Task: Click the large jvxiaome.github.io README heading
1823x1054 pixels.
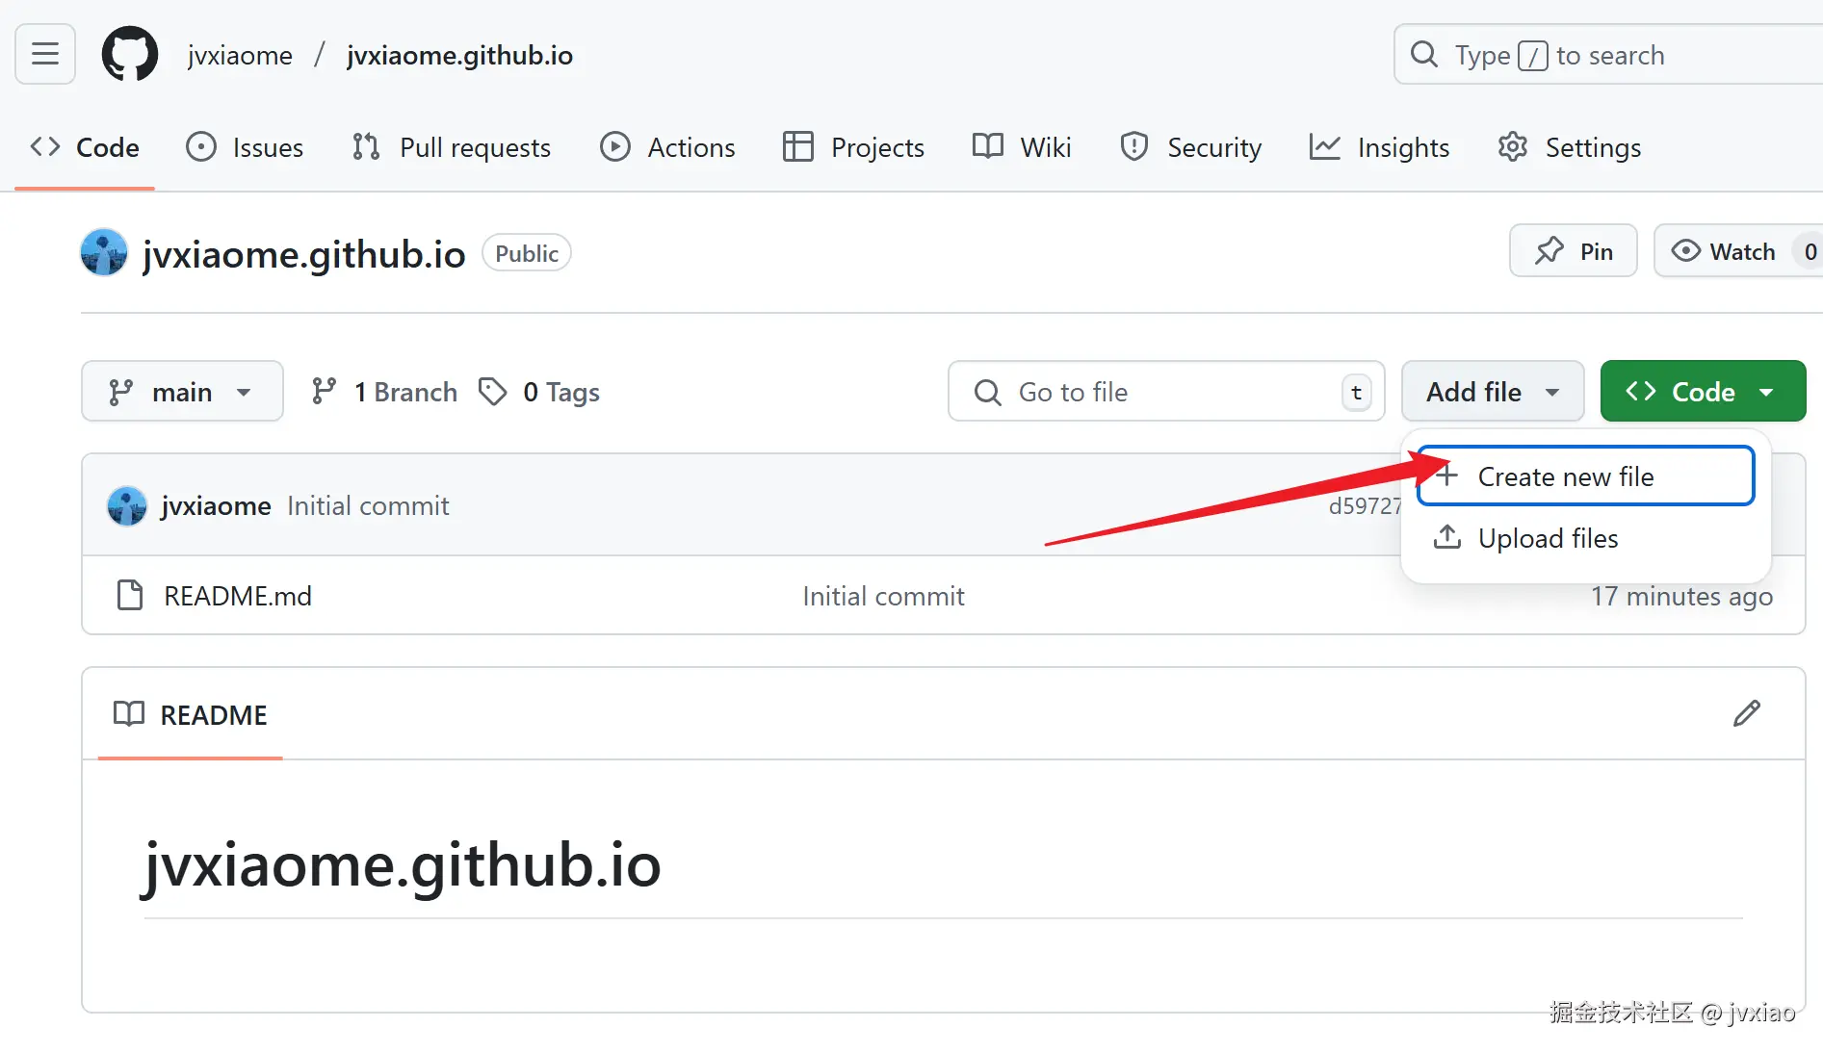Action: click(402, 865)
